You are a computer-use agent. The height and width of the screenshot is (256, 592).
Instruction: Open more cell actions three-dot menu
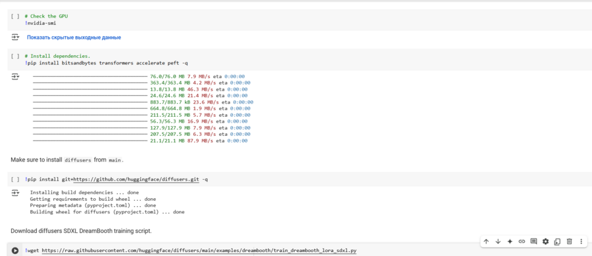pos(581,242)
